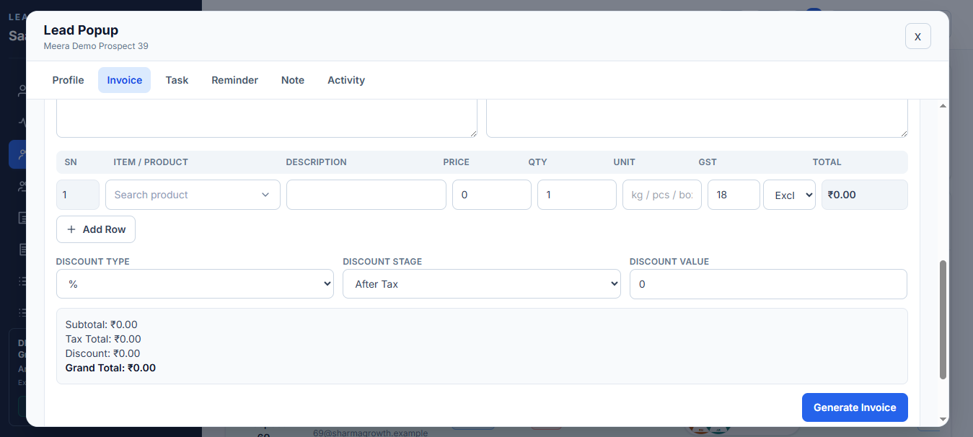This screenshot has height=437, width=973.
Task: Open the Search product dropdown
Action: [x=193, y=195]
